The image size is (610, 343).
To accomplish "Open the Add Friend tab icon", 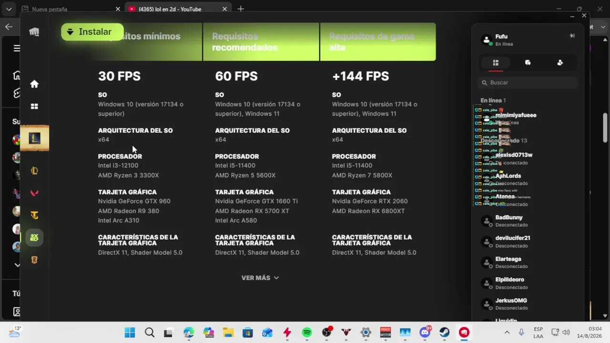I will click(x=560, y=62).
